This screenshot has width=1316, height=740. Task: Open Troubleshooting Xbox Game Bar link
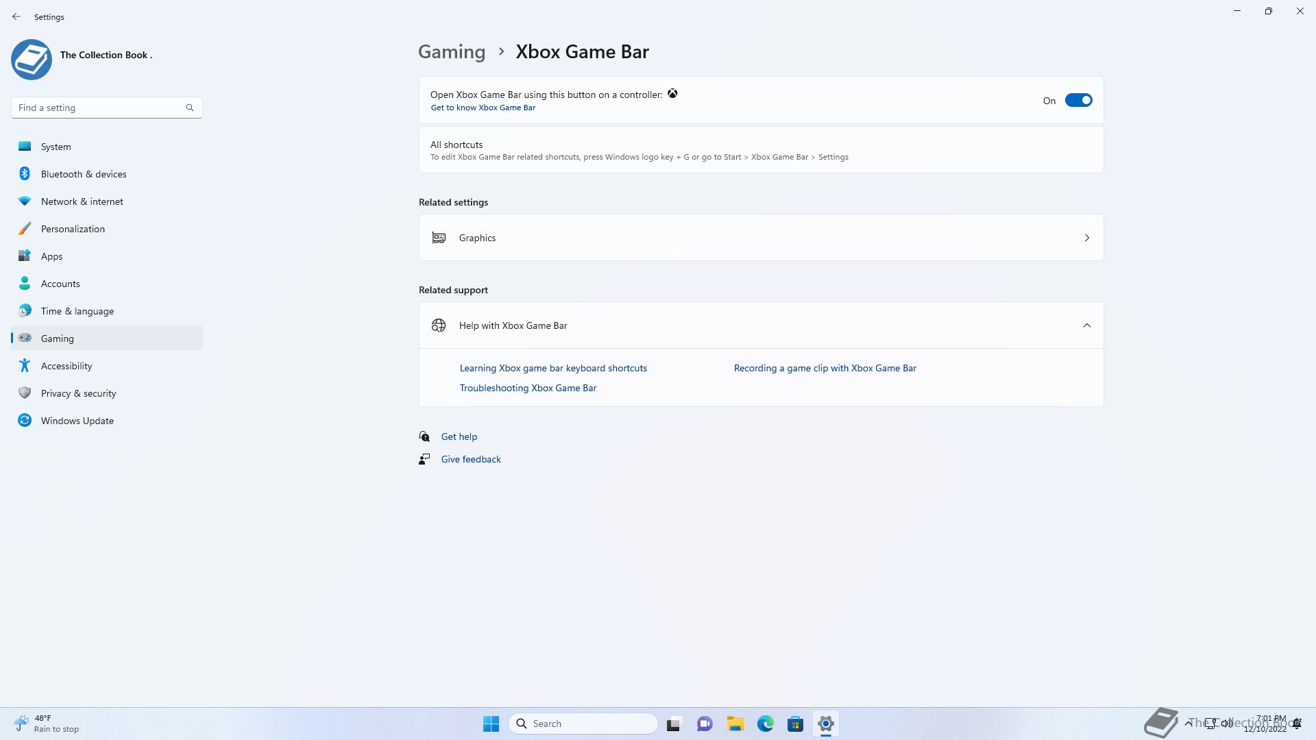[528, 388]
